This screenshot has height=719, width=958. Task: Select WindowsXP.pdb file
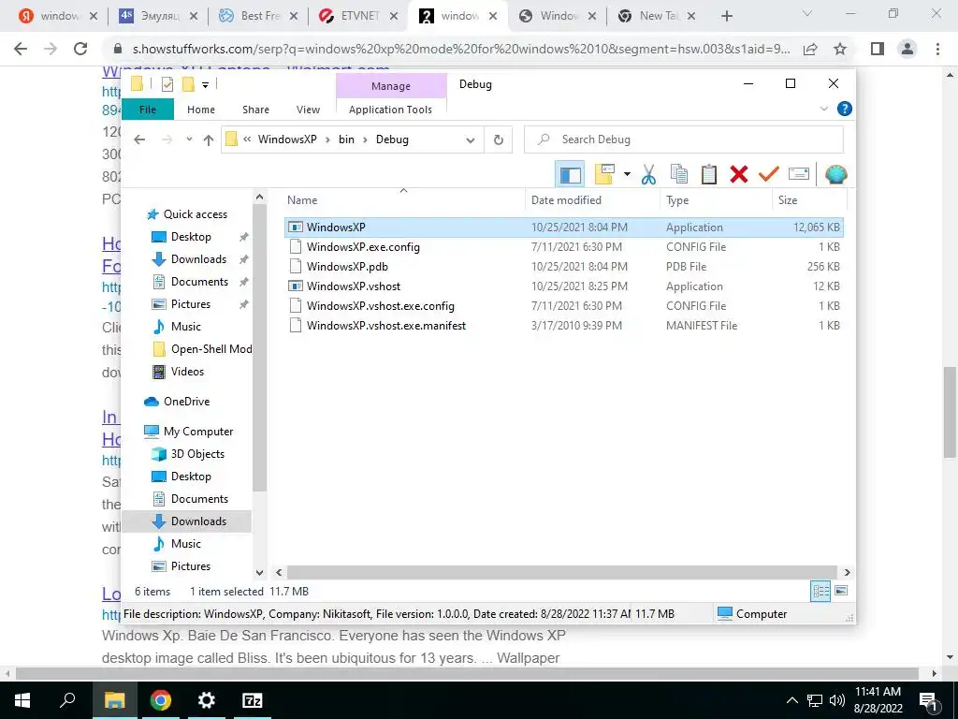[x=564, y=267]
